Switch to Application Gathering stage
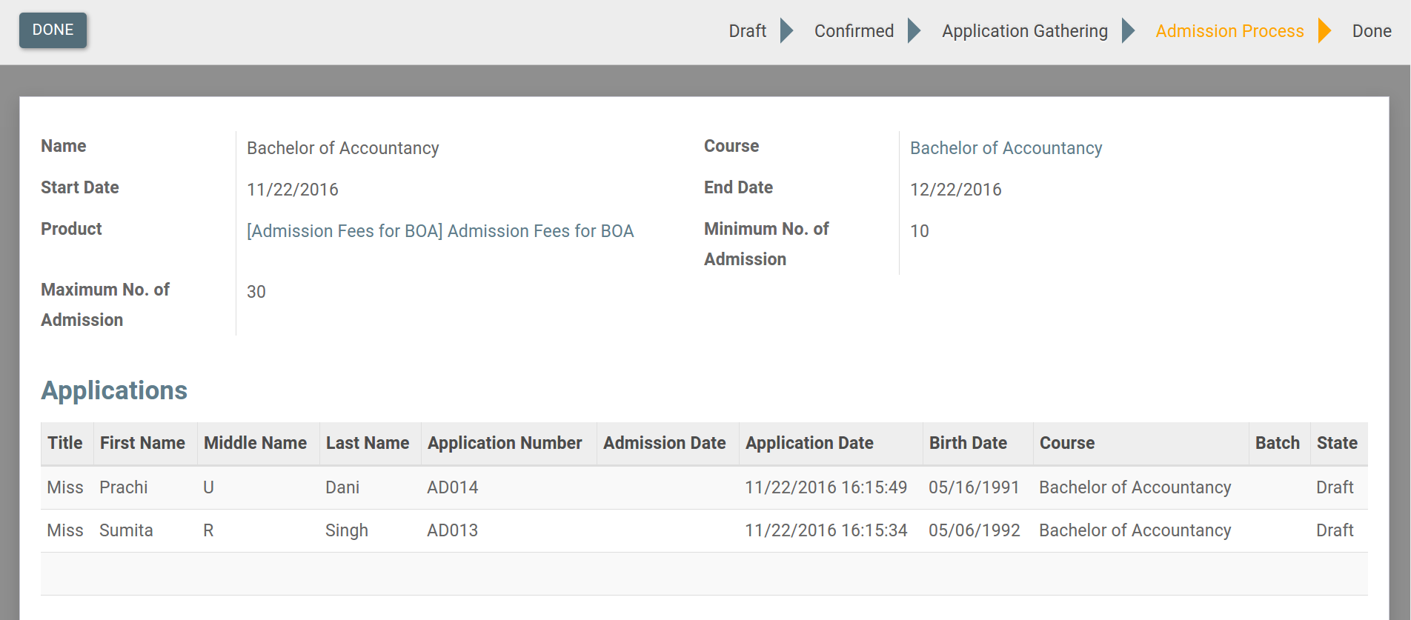Viewport: 1411px width, 620px height. (x=1024, y=31)
